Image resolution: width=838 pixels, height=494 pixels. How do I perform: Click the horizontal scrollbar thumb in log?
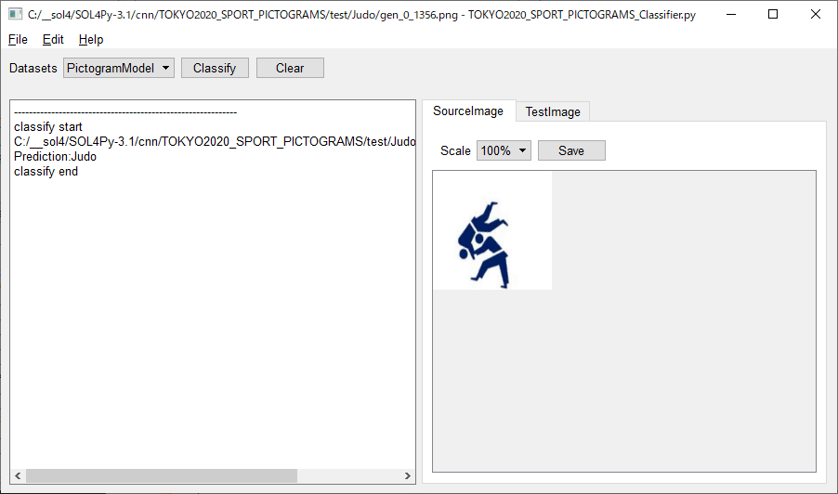pos(162,475)
